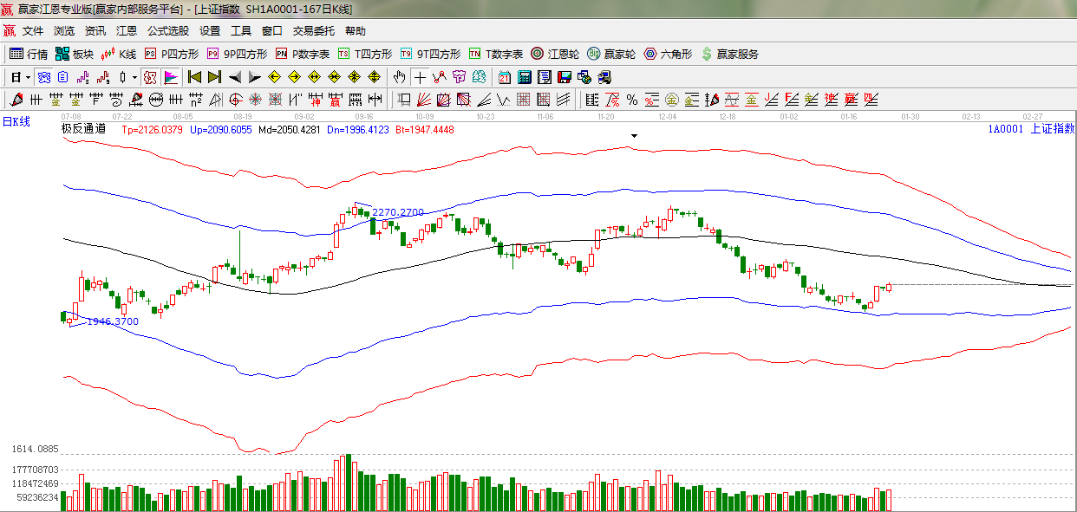Open the 板块 sector view
1077x512 pixels.
tap(75, 54)
